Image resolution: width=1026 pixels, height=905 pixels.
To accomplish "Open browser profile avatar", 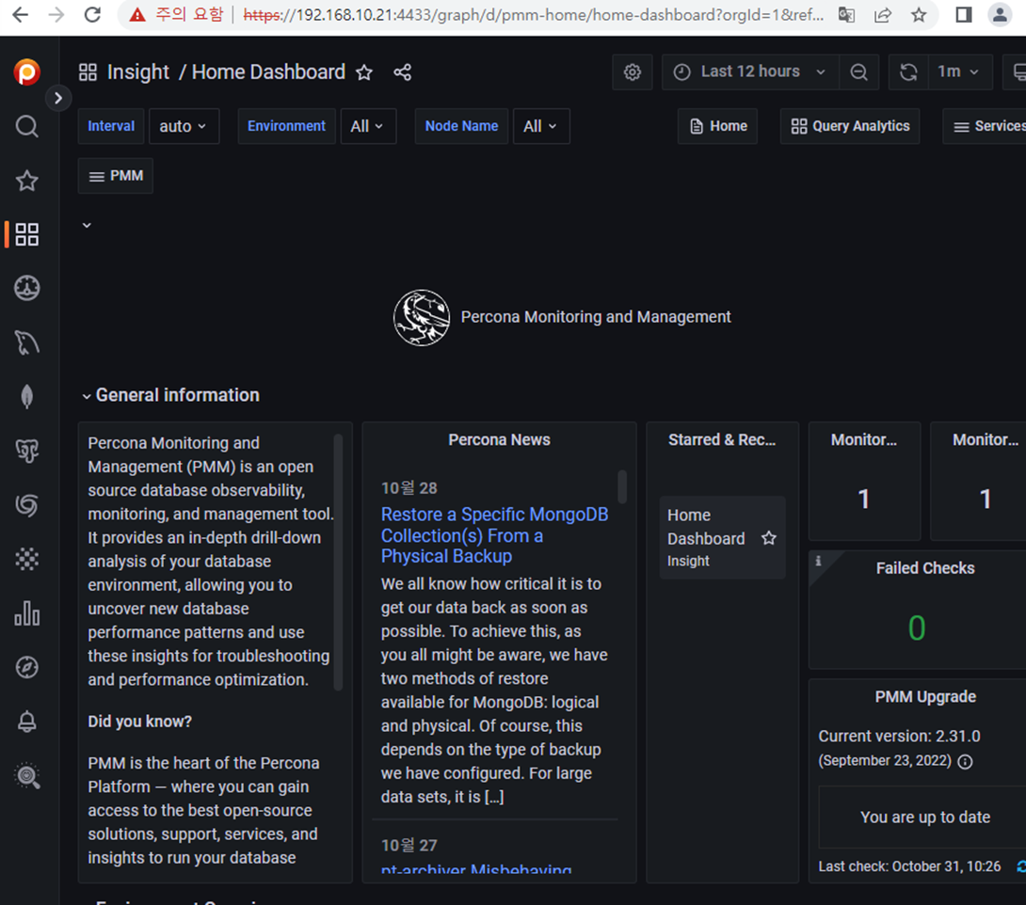I will (x=1000, y=14).
